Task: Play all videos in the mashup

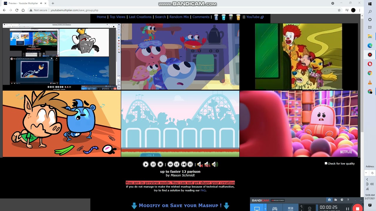Action: click(146, 164)
